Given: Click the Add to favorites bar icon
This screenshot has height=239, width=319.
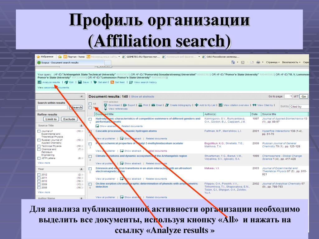Looking at the screenshot, I should [60, 57].
